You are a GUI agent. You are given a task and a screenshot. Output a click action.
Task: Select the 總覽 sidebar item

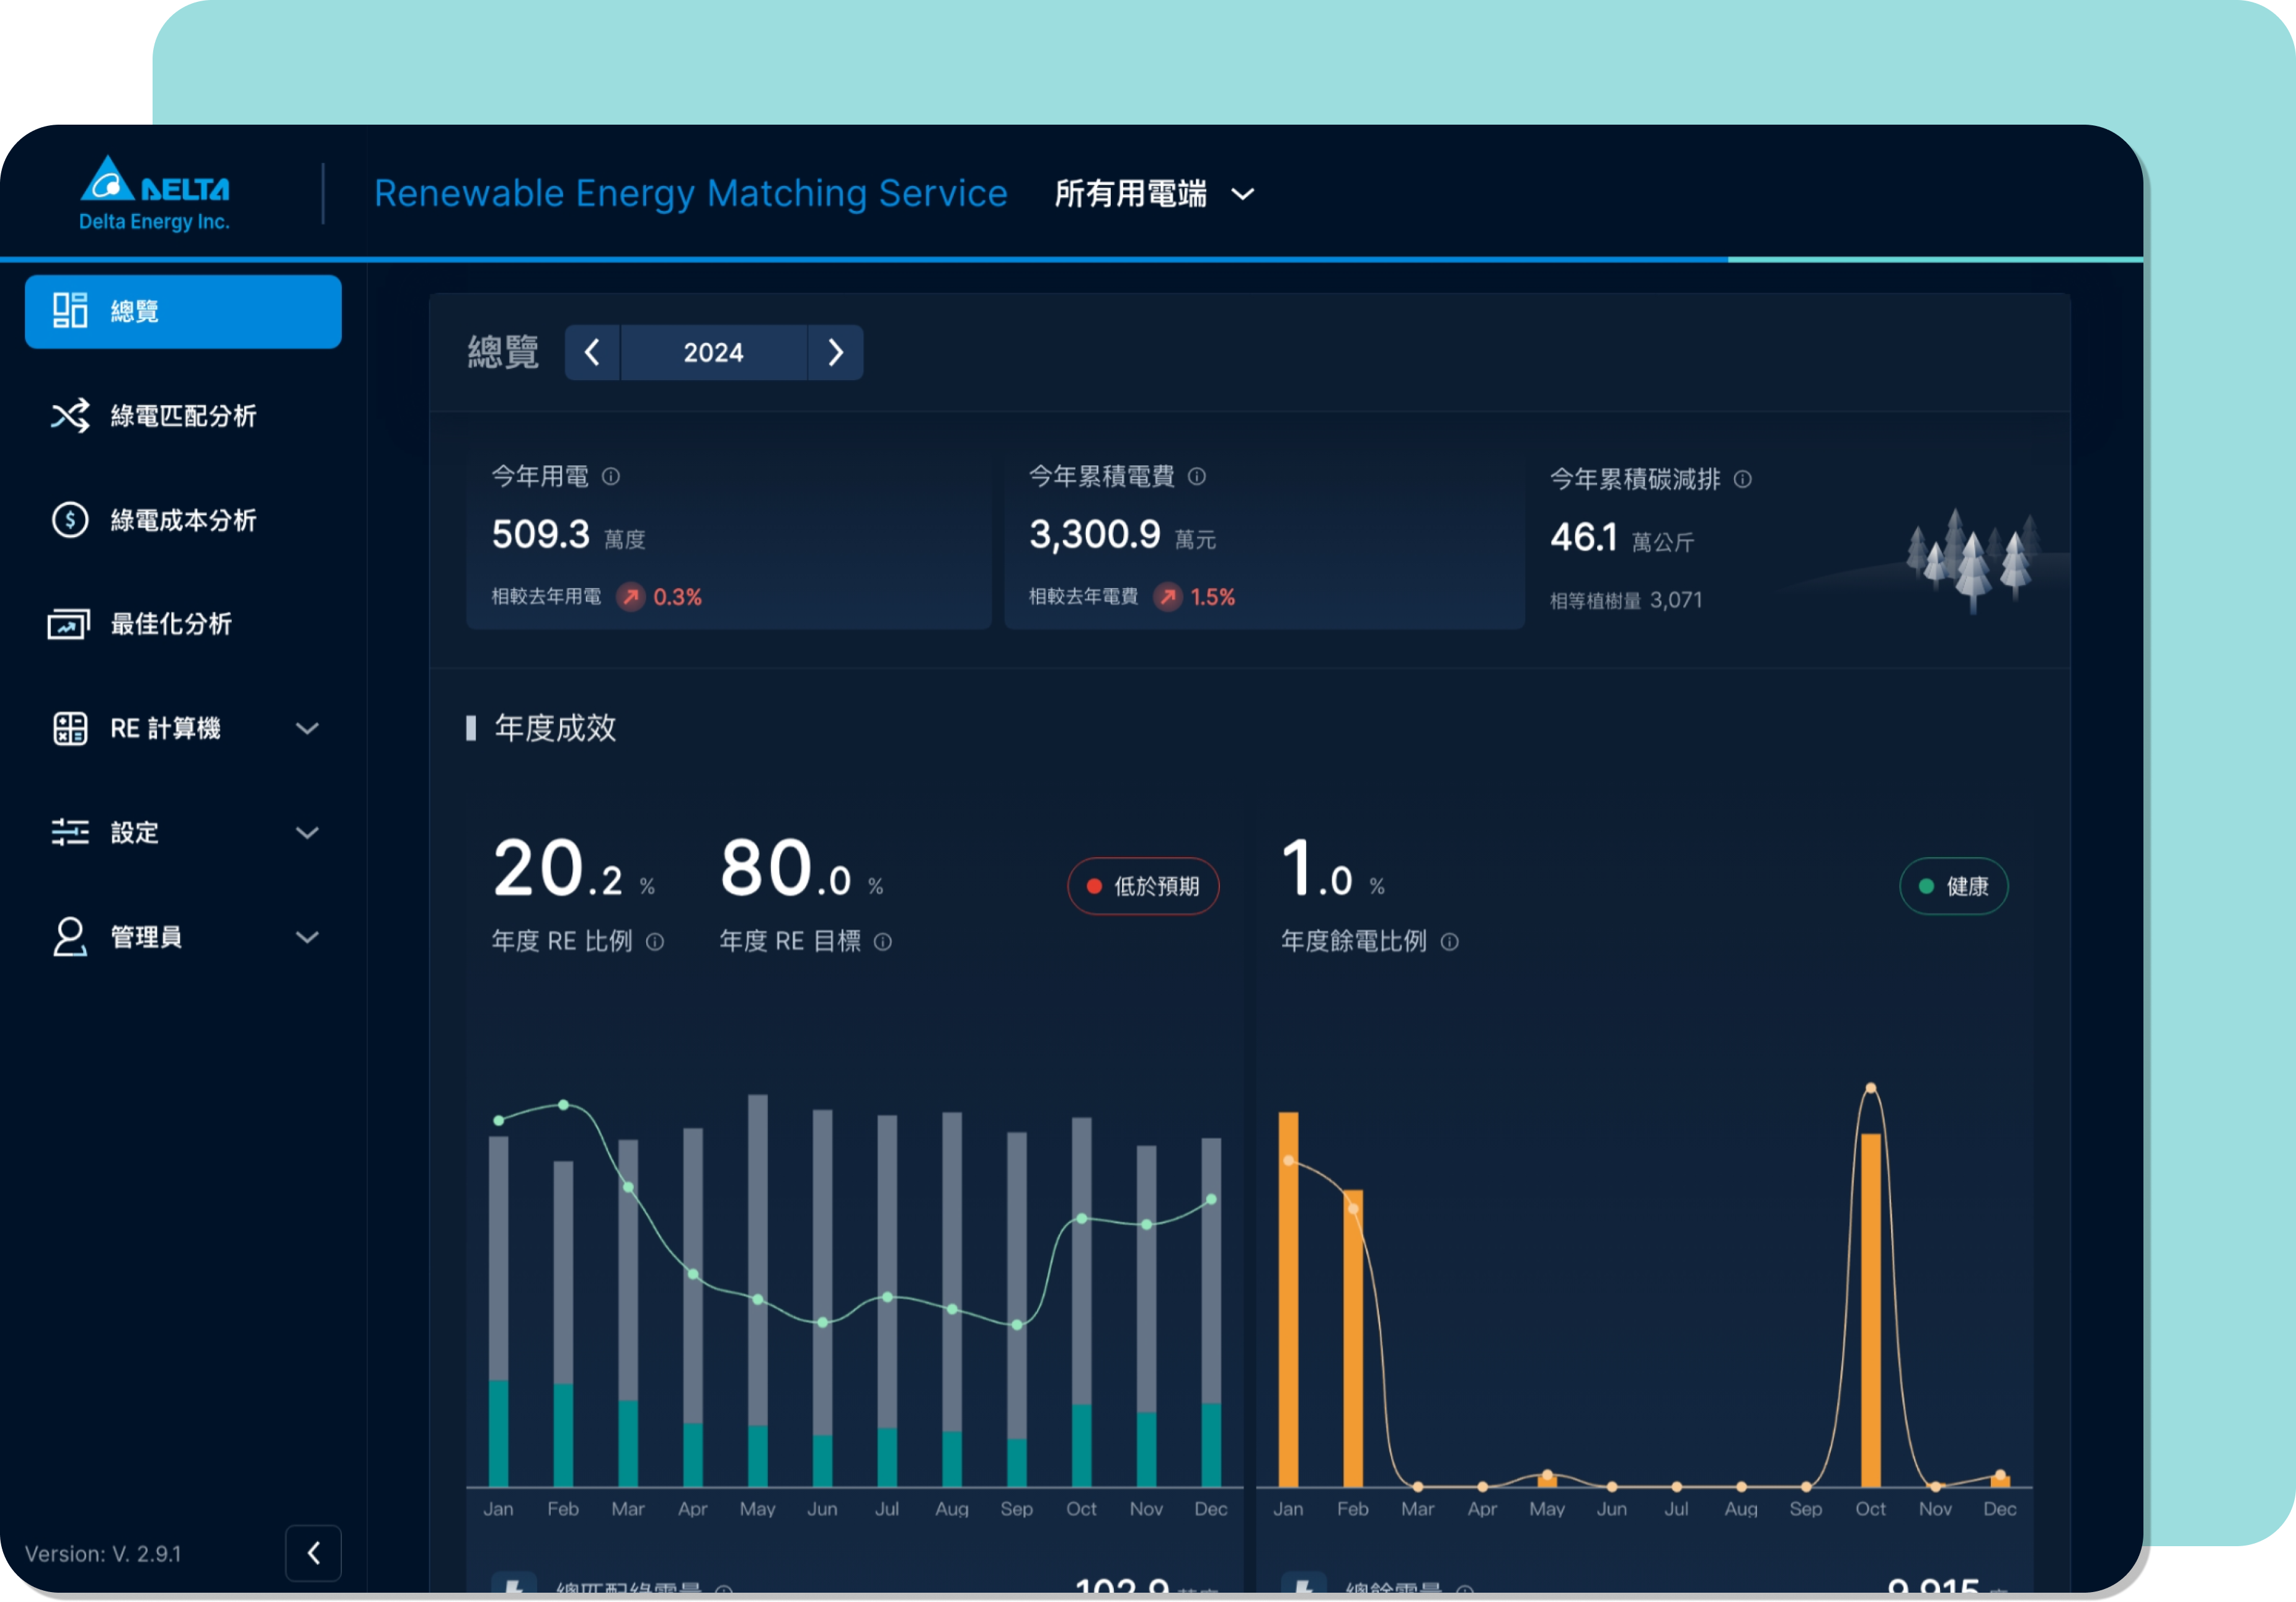(x=183, y=312)
